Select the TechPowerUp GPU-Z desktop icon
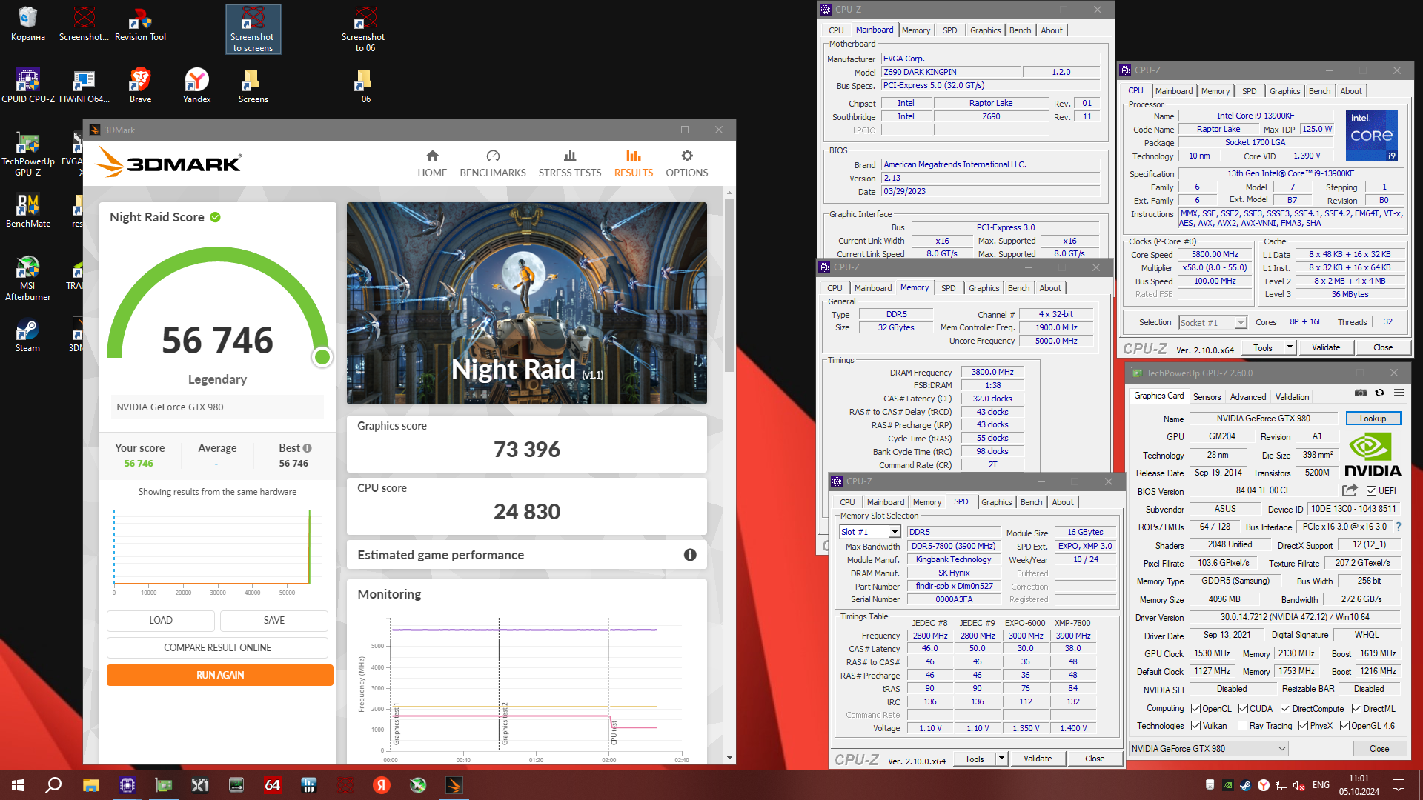This screenshot has width=1423, height=800. (28, 153)
